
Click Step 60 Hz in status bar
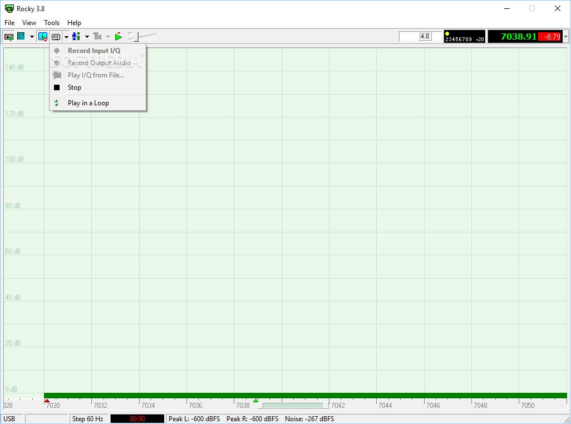point(88,419)
